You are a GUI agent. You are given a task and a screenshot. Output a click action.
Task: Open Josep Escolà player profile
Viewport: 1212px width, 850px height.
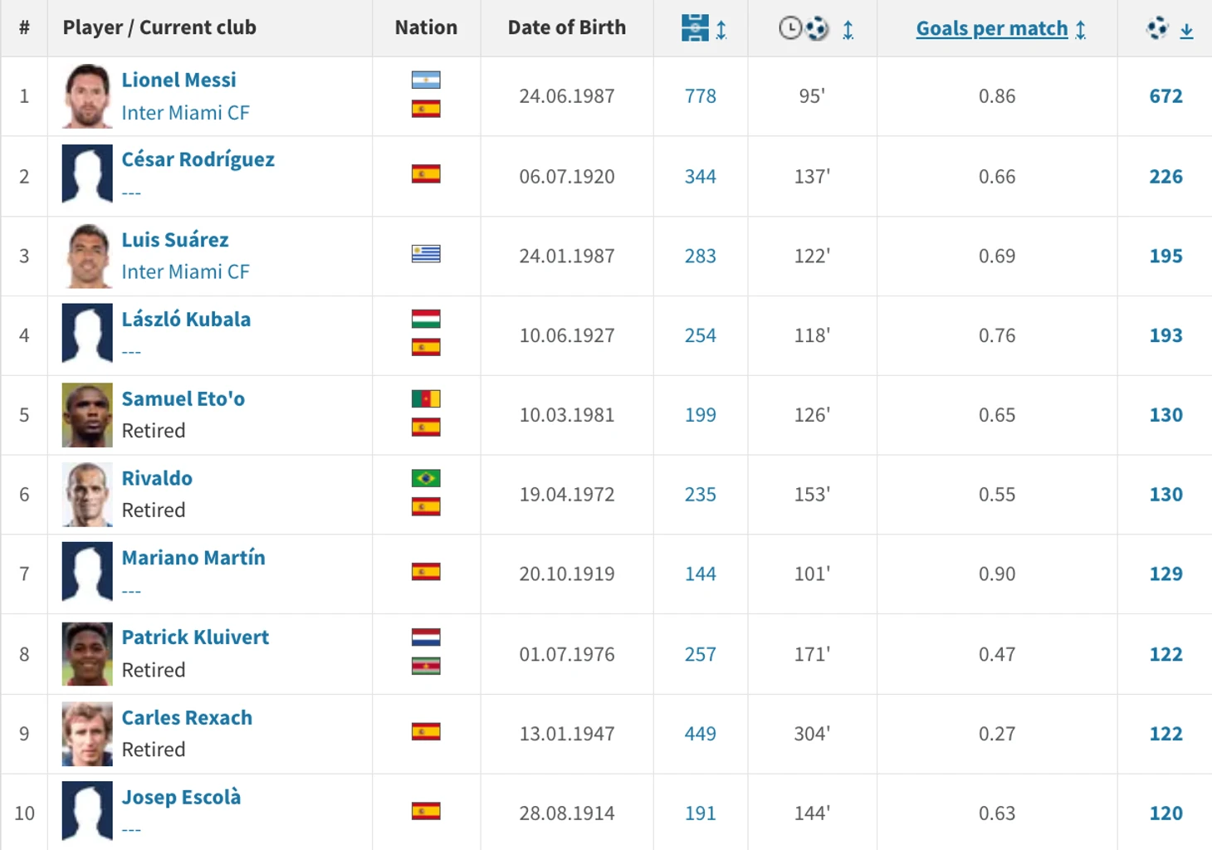[x=181, y=797]
